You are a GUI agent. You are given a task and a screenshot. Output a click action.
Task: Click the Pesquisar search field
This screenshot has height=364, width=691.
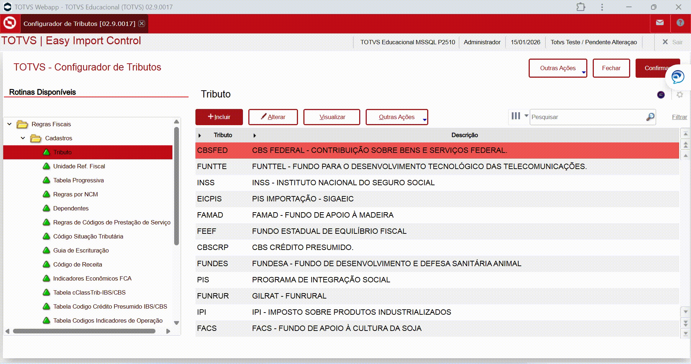pos(588,117)
